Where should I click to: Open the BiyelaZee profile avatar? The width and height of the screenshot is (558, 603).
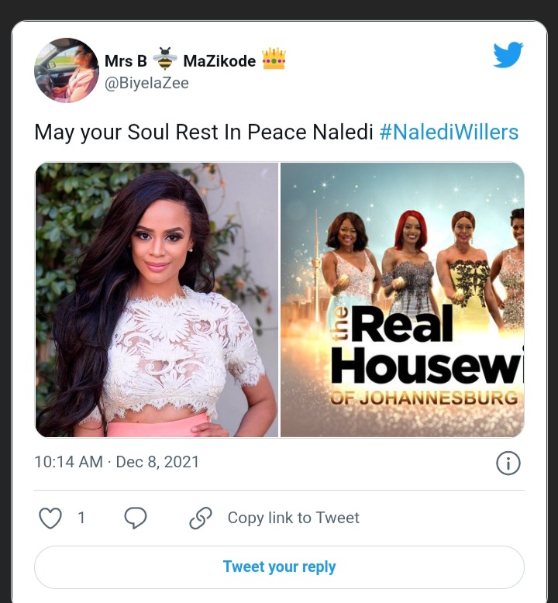coord(67,70)
